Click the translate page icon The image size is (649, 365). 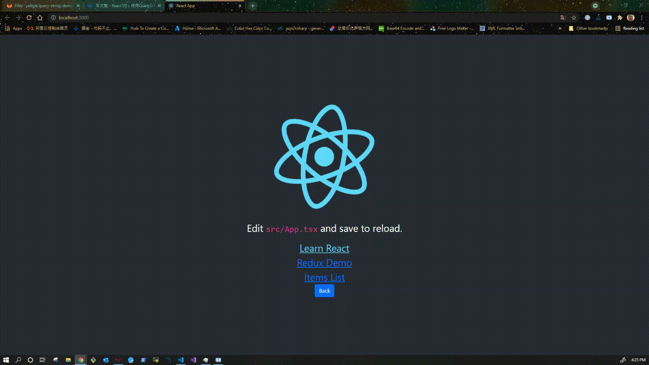(x=563, y=18)
